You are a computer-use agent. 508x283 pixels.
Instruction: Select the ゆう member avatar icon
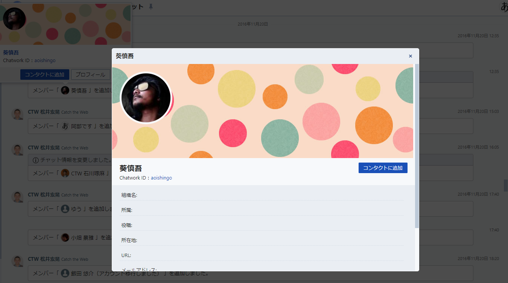click(x=65, y=209)
